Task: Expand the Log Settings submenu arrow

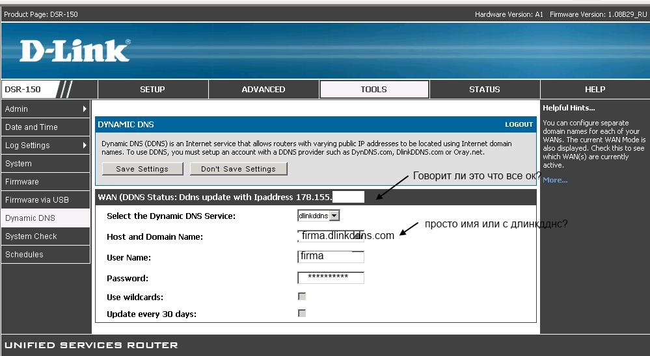Action: 85,146
